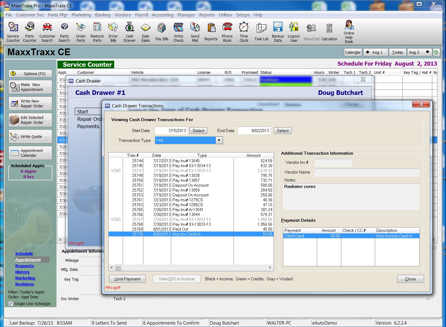The width and height of the screenshot is (446, 327).
Task: Open the Pay Bills tool
Action: (162, 32)
